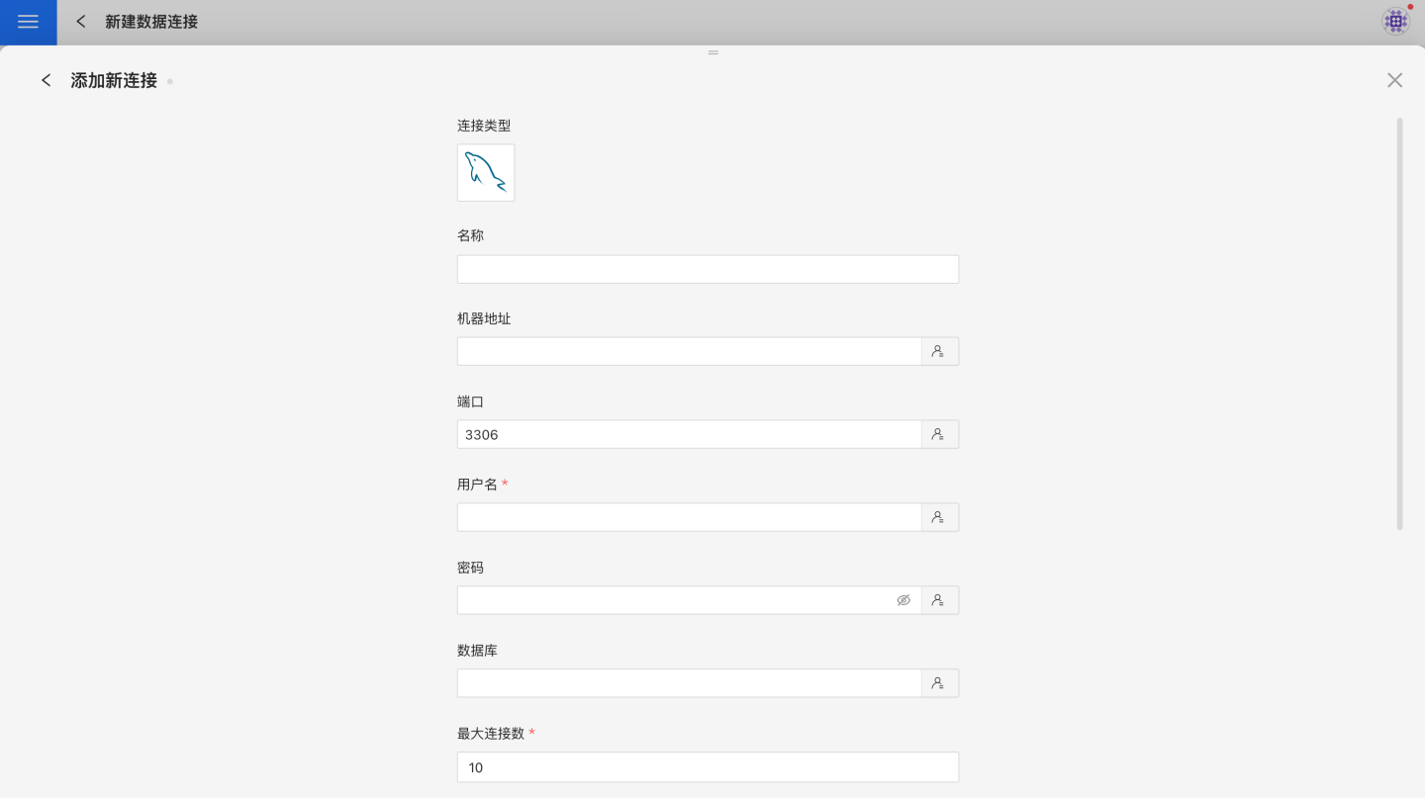Screen dimensions: 1425x798
Task: Click back arrow beside 添加新连接
Action: pos(46,80)
